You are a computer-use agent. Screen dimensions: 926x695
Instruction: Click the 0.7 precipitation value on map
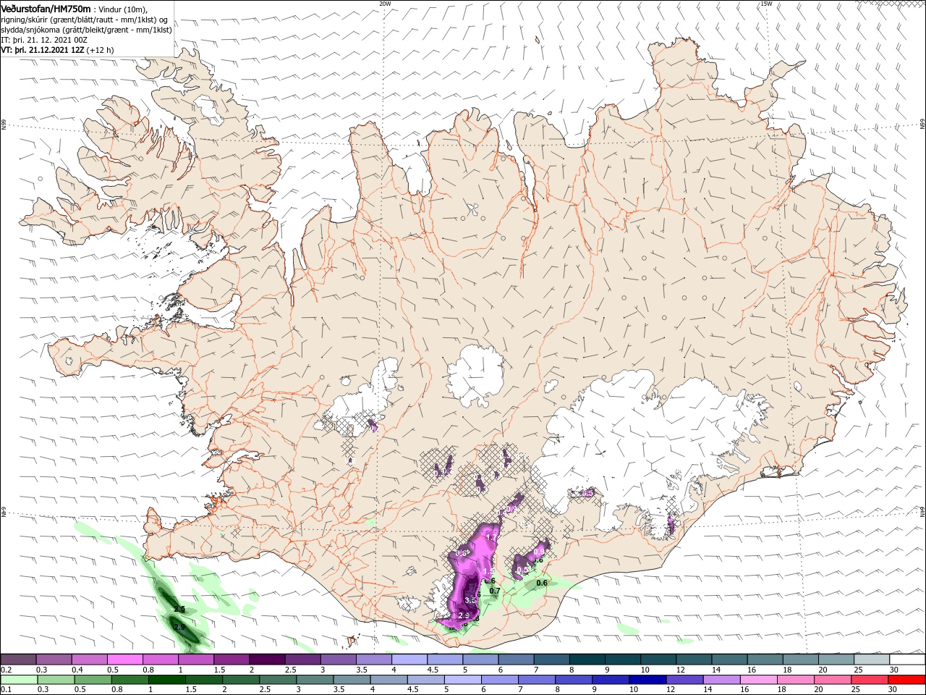coord(495,591)
